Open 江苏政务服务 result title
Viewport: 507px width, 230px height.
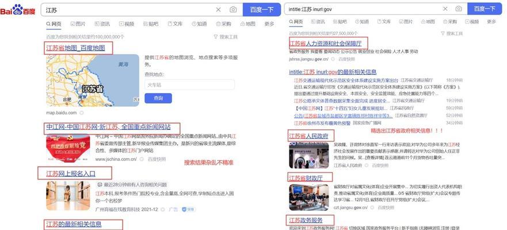tap(306, 220)
